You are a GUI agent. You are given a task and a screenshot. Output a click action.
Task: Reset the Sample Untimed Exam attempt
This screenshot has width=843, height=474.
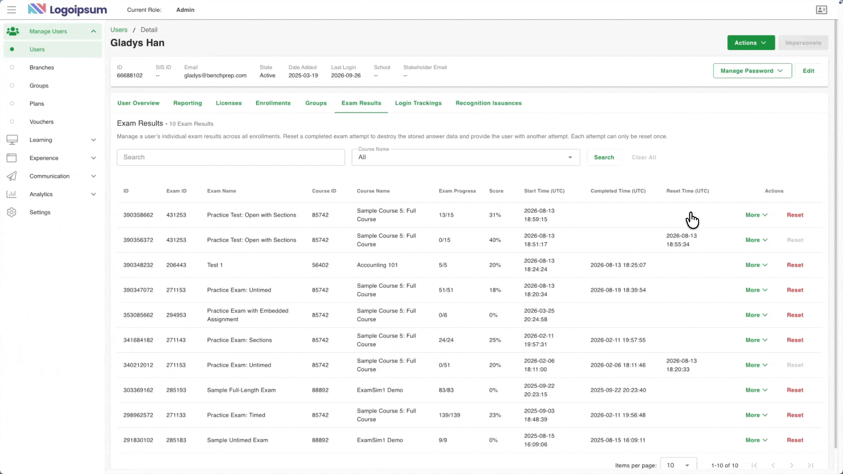coord(795,440)
